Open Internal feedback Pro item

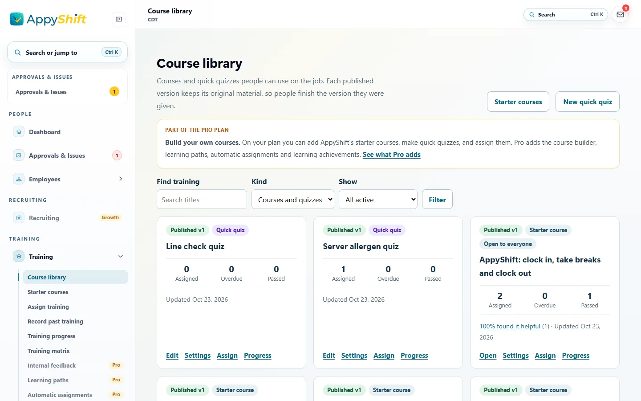(75, 366)
